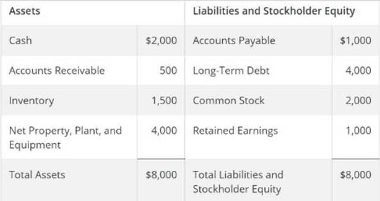
Task: Select the 500 Accounts Receivable value
Action: (x=169, y=70)
